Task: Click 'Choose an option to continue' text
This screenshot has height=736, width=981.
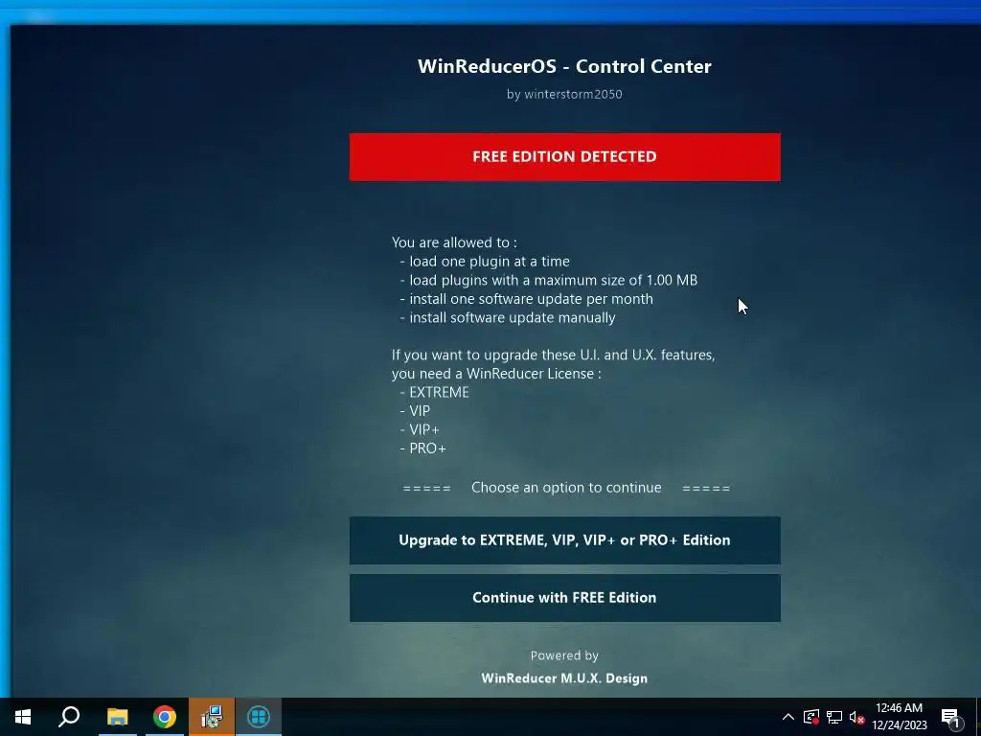Action: coord(566,488)
